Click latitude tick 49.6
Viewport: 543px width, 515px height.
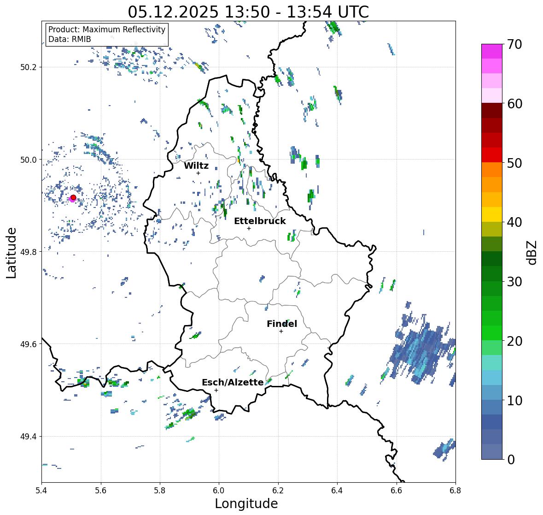click(x=29, y=344)
